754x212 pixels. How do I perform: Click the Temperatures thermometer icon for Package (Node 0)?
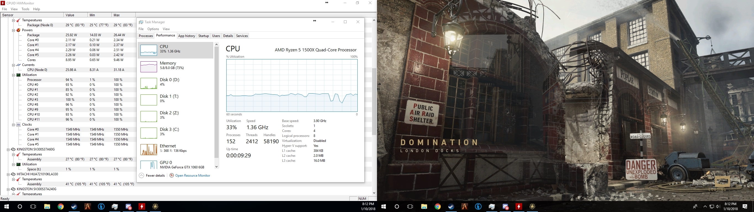18,20
